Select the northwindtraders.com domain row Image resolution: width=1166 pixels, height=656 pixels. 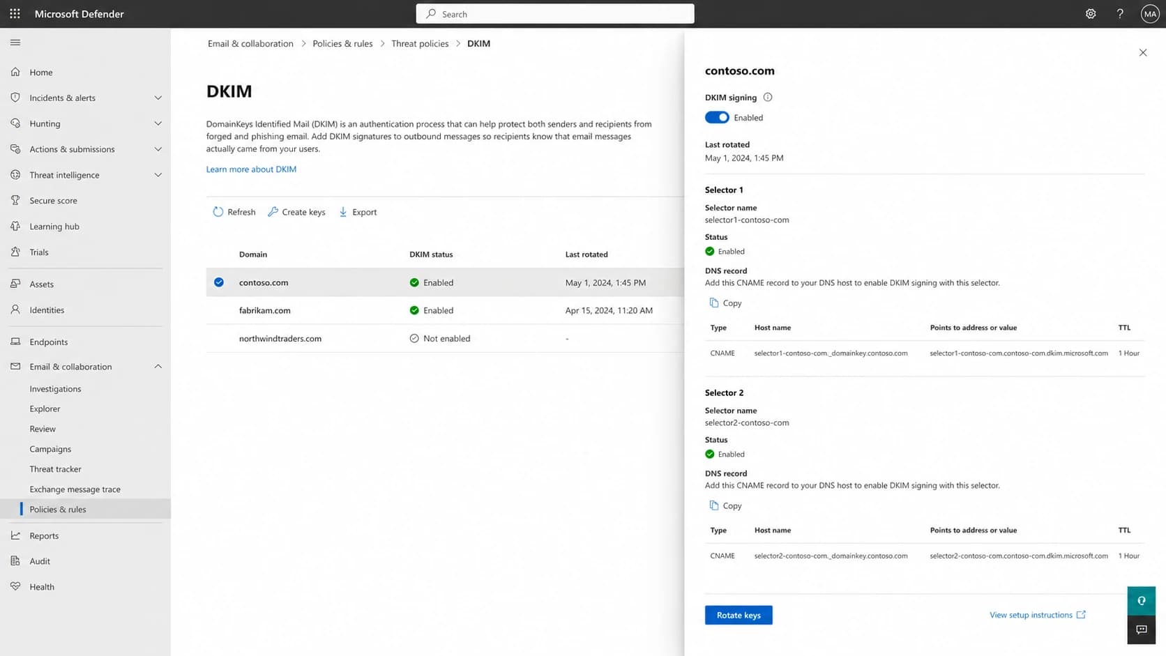click(x=445, y=338)
